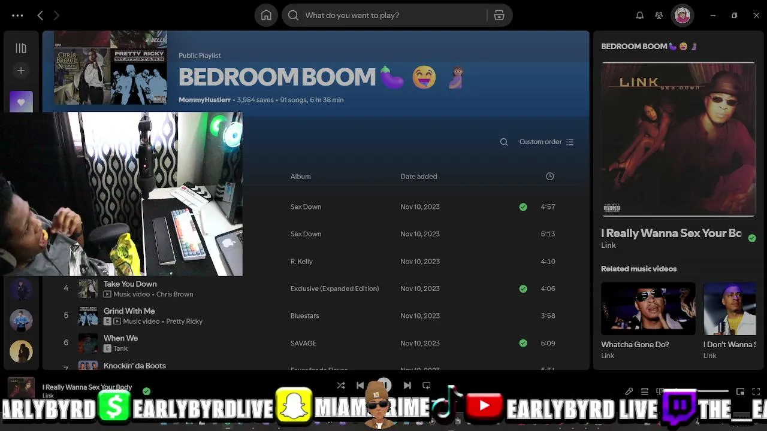
Task: Open the three-dot app menu
Action: [x=17, y=16]
